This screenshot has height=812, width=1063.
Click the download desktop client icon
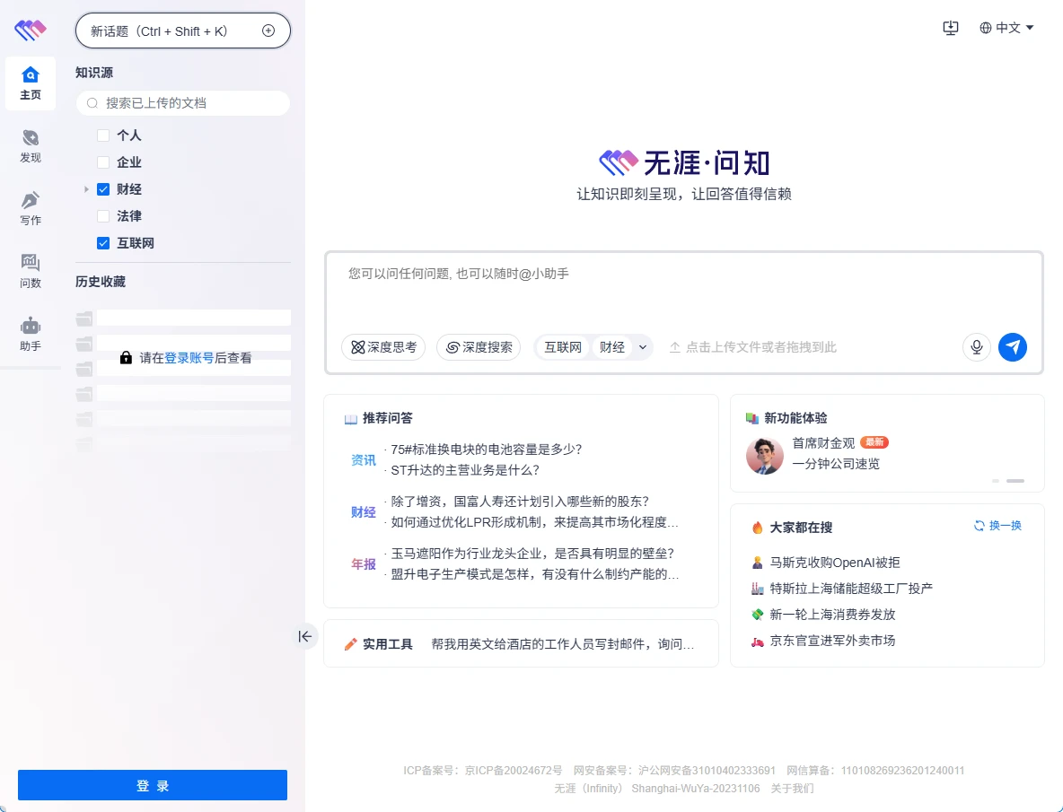pos(951,28)
